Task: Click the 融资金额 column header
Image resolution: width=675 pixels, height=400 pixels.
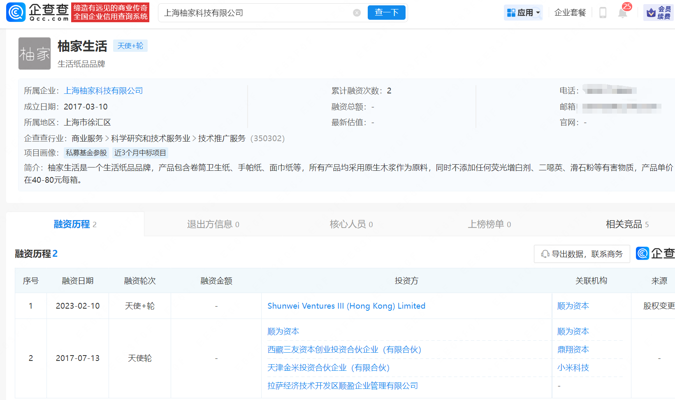Action: 216,281
